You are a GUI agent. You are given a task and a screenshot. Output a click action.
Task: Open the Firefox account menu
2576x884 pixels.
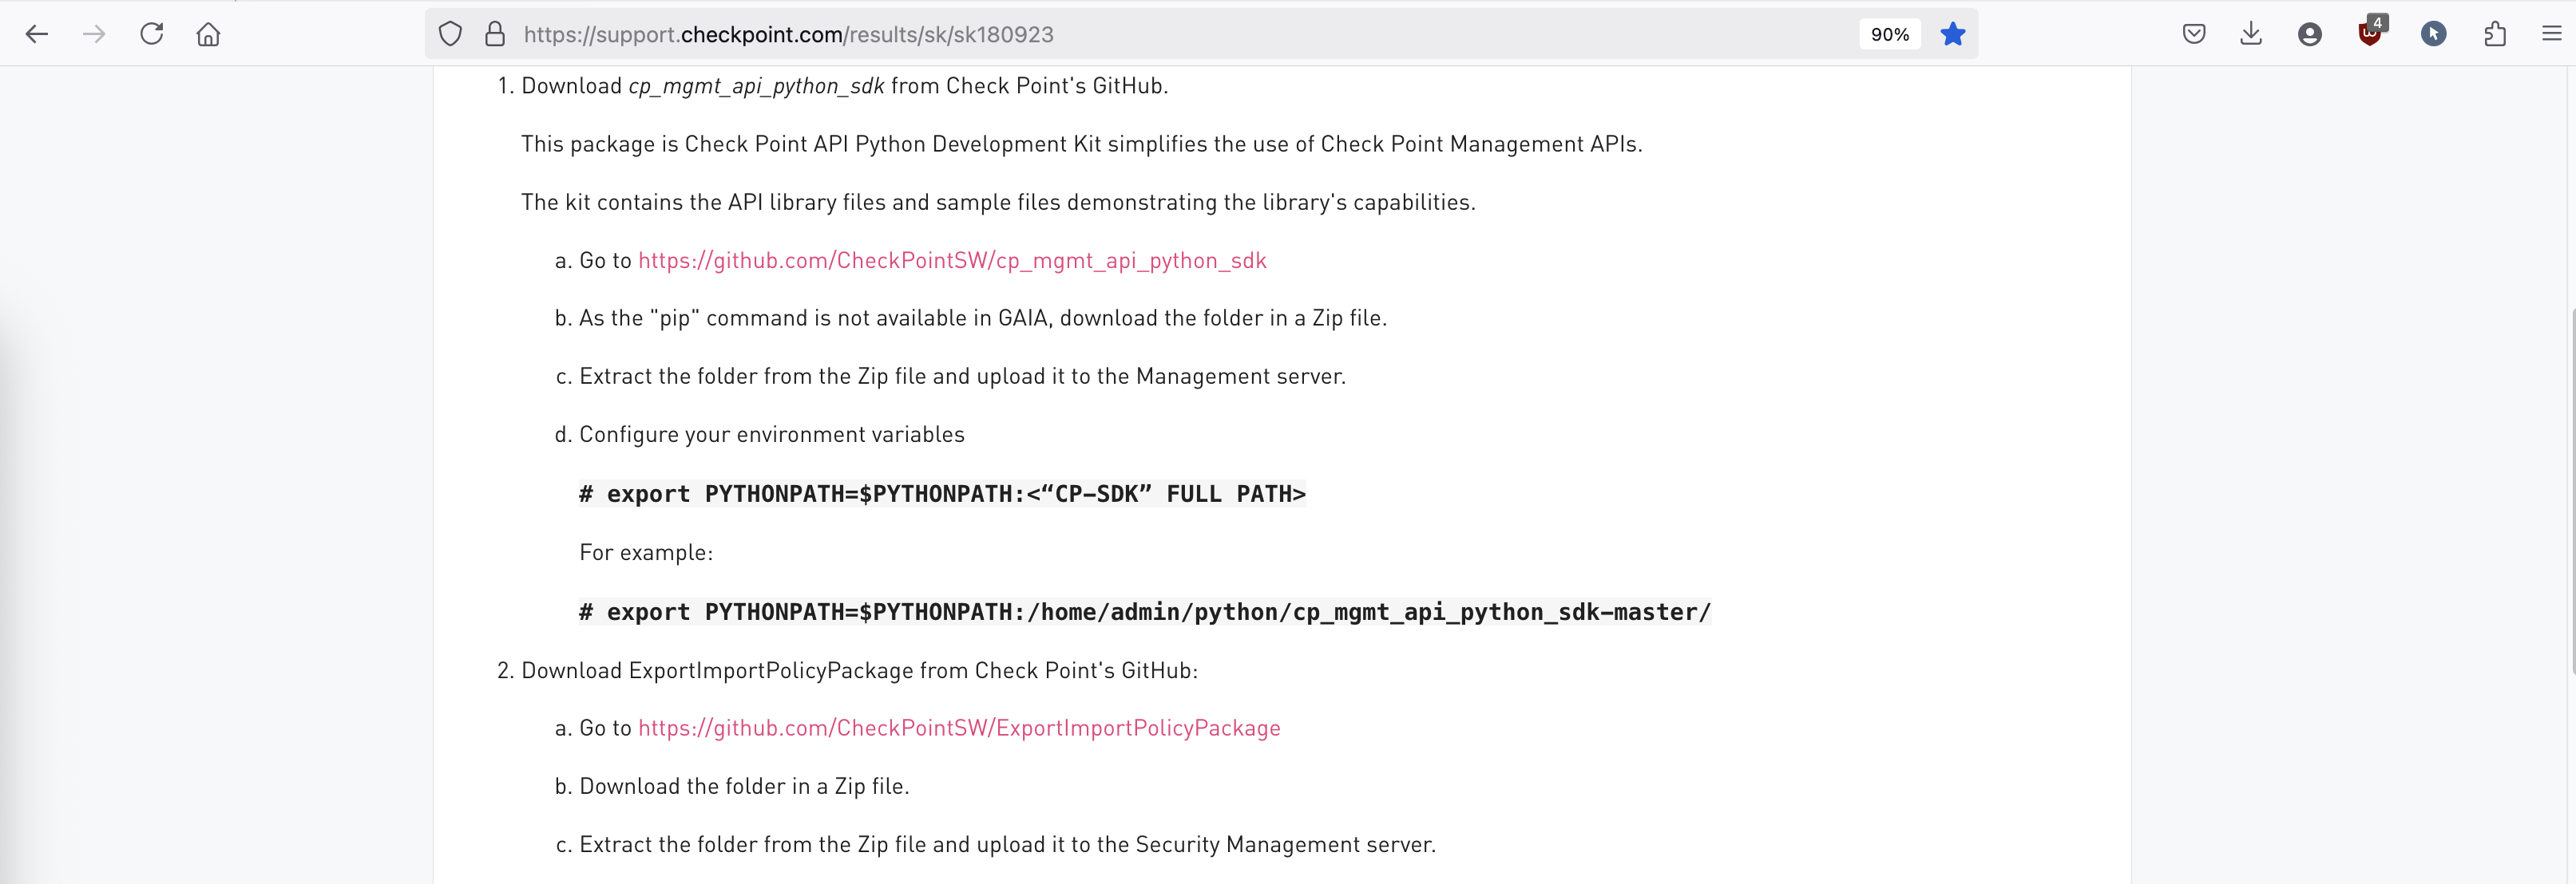[x=2309, y=34]
